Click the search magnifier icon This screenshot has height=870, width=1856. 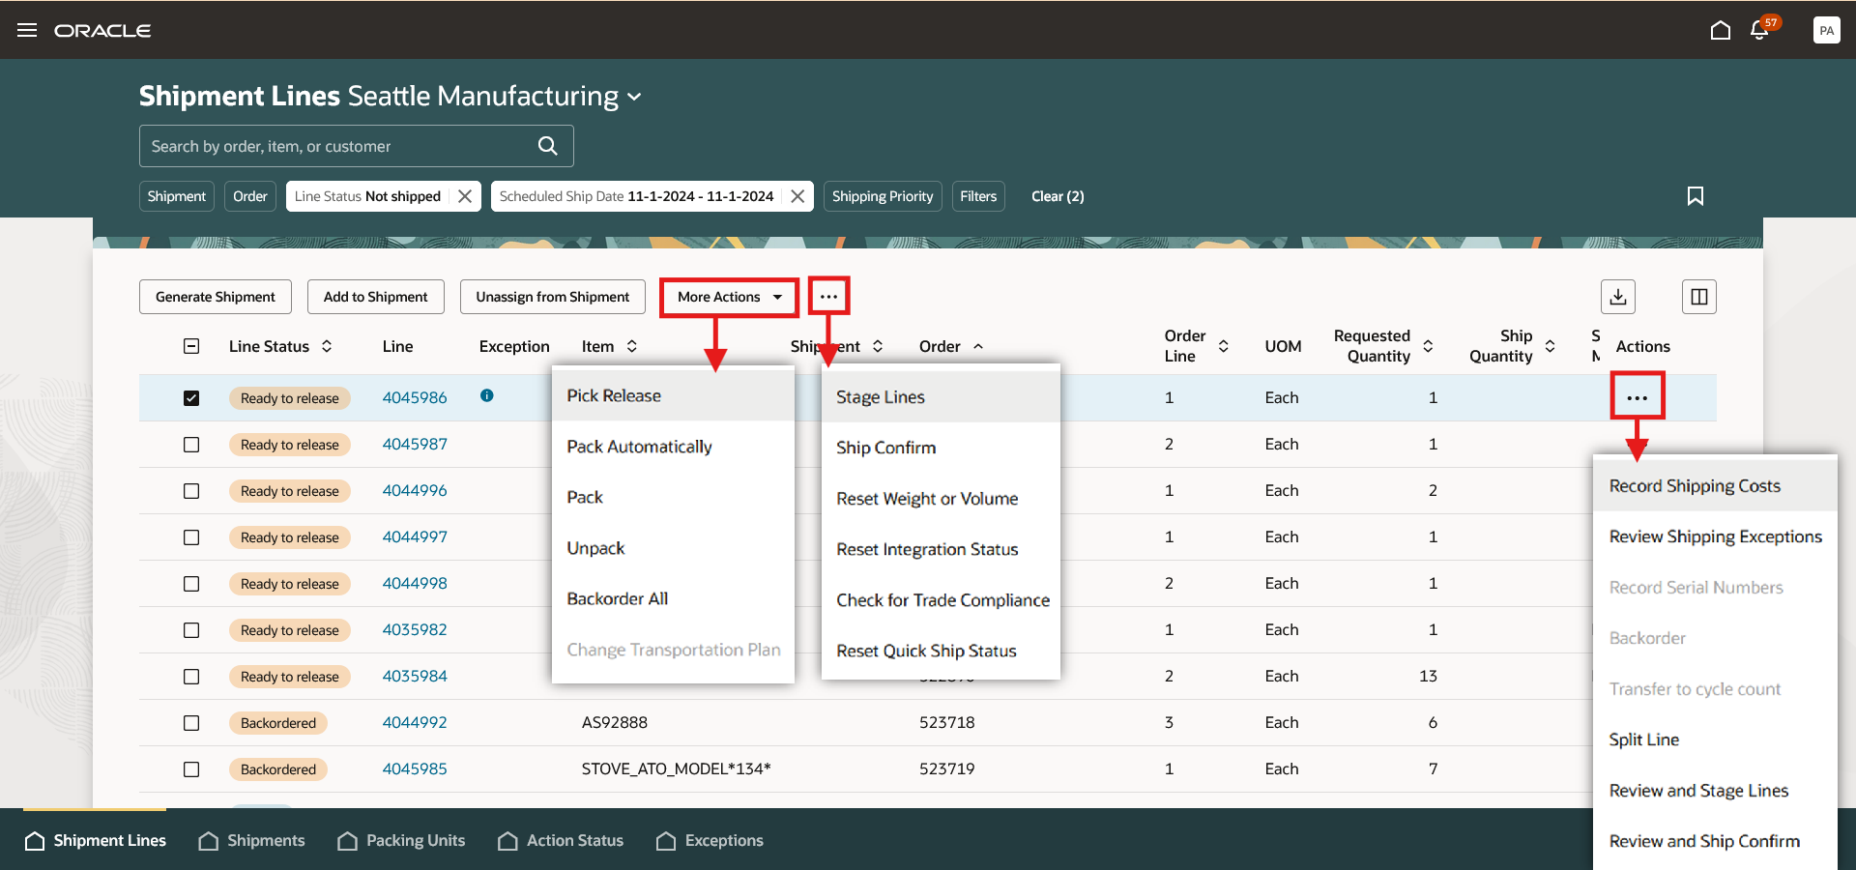(x=547, y=146)
